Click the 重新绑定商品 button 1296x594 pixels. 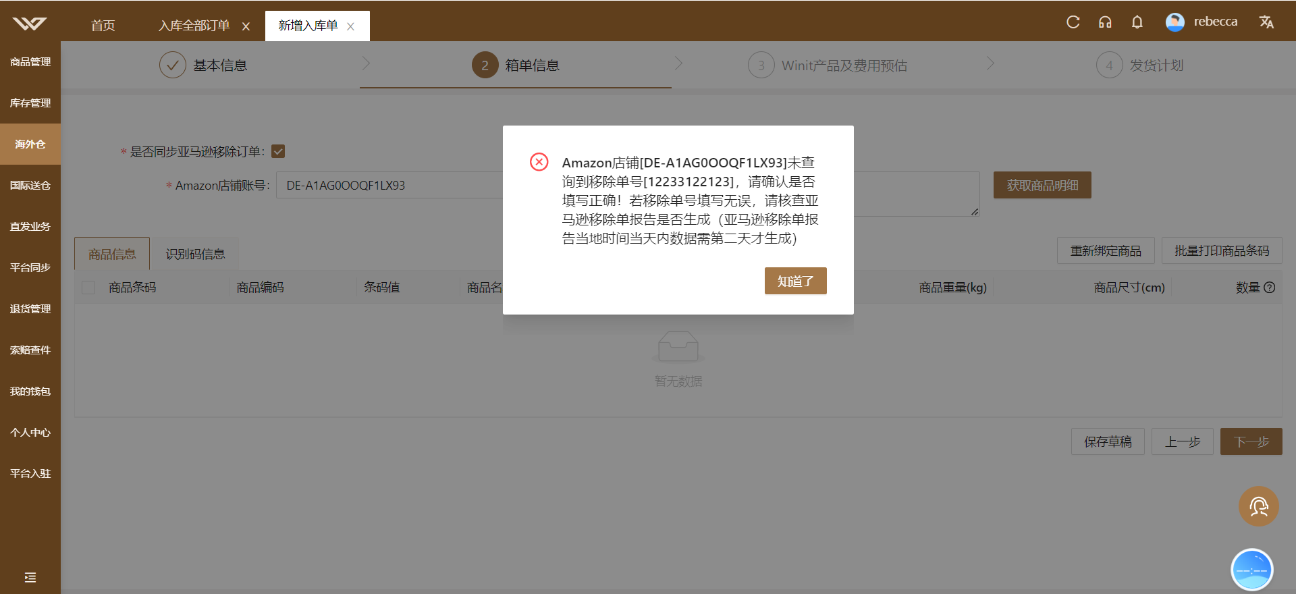coord(1106,250)
